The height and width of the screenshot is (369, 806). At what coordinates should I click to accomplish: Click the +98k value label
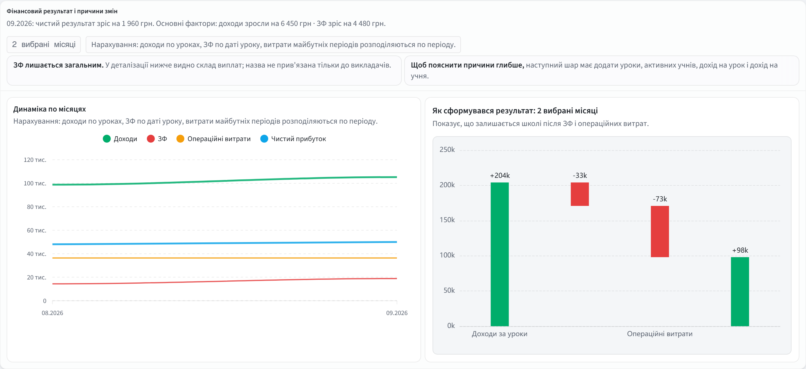[740, 250]
